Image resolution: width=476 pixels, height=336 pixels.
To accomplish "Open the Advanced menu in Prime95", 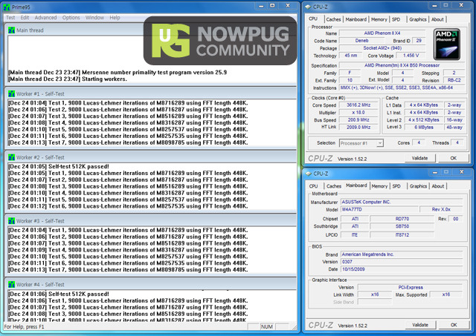I will click(45, 18).
